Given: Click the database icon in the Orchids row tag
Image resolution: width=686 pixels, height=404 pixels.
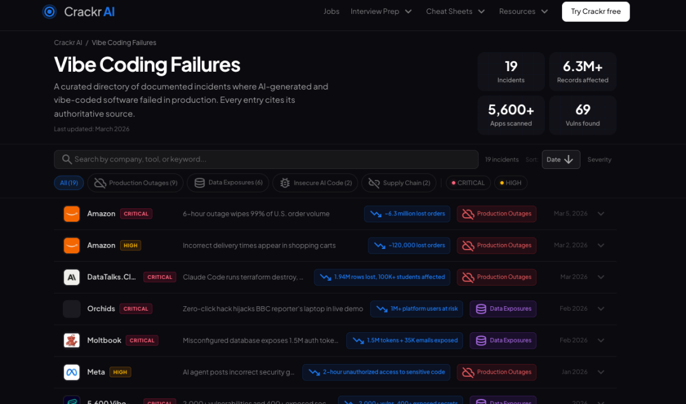Looking at the screenshot, I should tap(481, 309).
